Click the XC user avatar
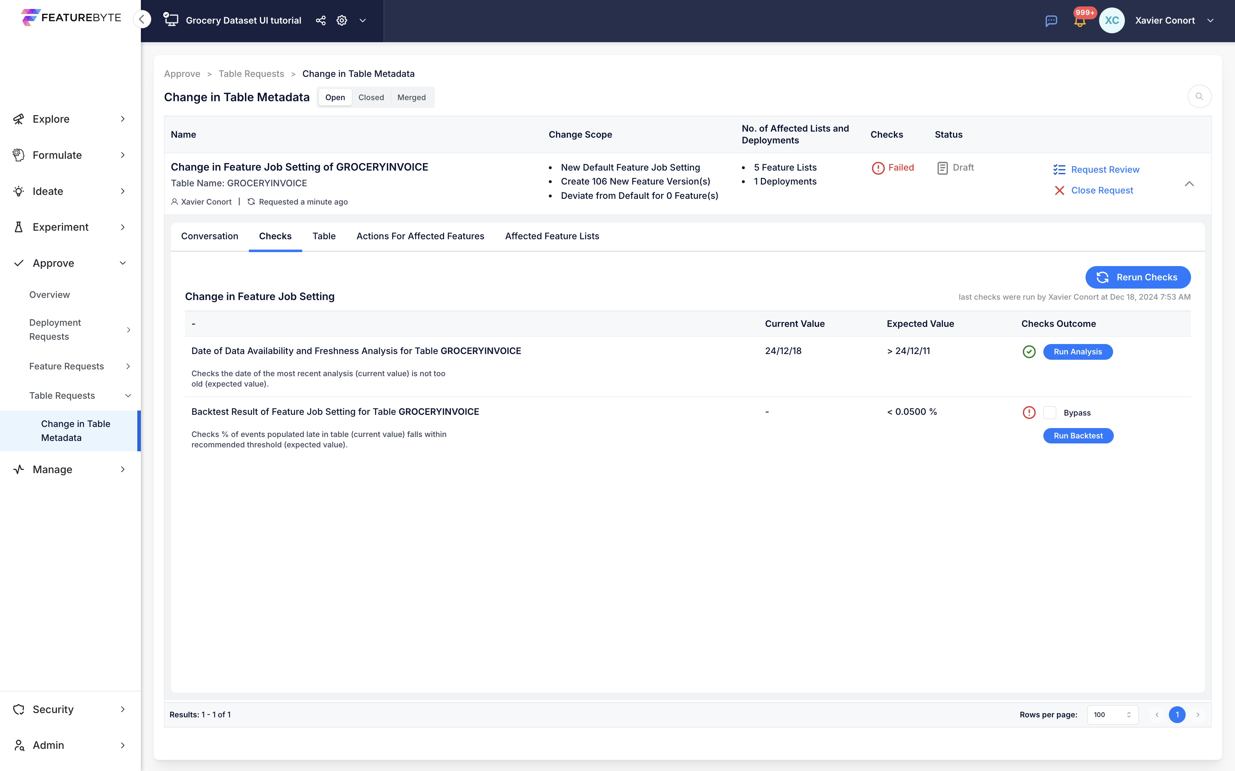The width and height of the screenshot is (1235, 771). pos(1112,20)
